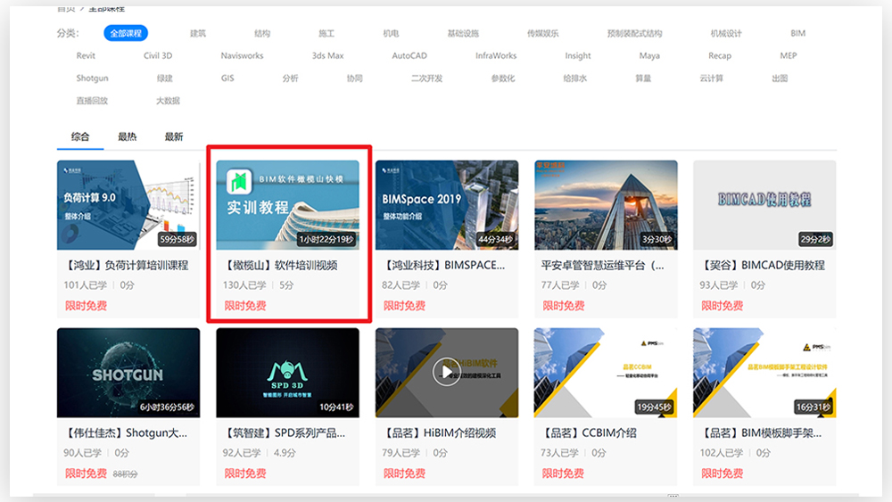Filter by 出图 category

[780, 78]
